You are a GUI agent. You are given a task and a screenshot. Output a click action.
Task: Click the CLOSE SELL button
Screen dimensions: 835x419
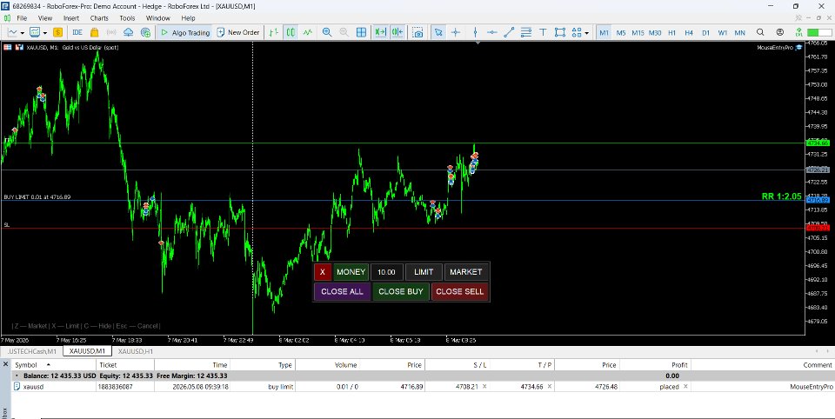pos(459,292)
